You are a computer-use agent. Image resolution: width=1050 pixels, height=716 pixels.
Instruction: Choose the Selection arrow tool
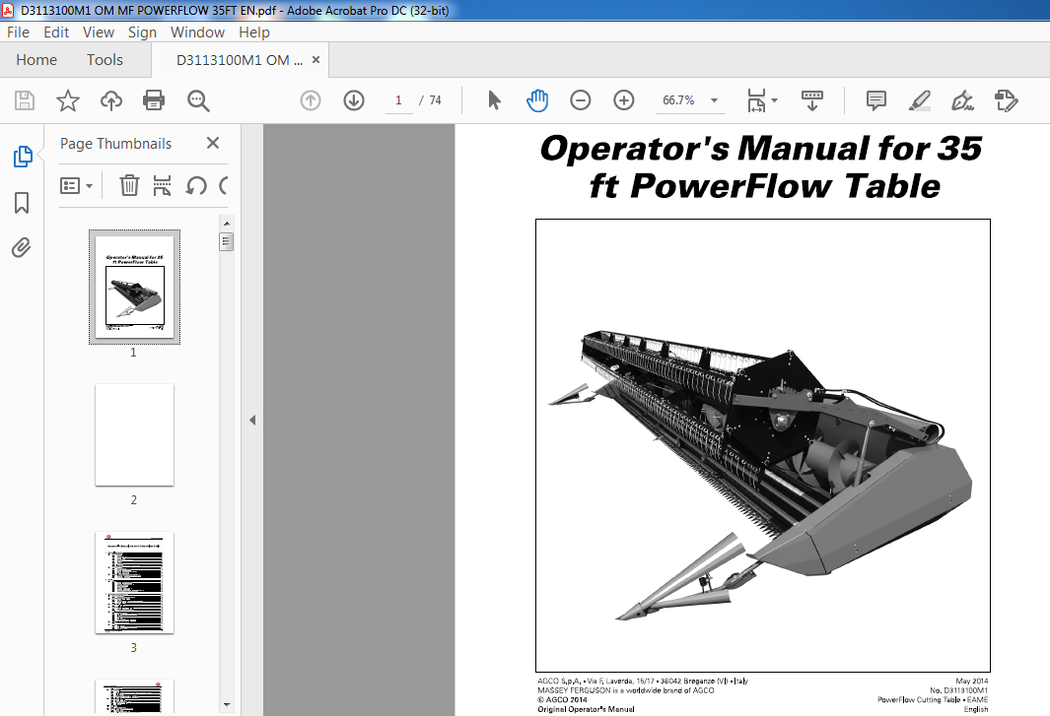[x=494, y=100]
